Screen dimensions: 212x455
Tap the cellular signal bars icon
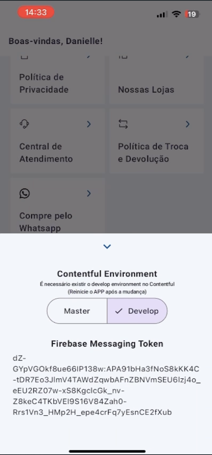click(162, 14)
